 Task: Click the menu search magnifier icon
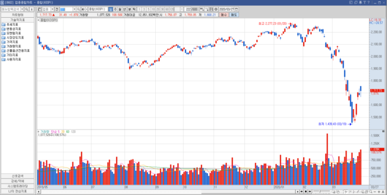point(27,9)
